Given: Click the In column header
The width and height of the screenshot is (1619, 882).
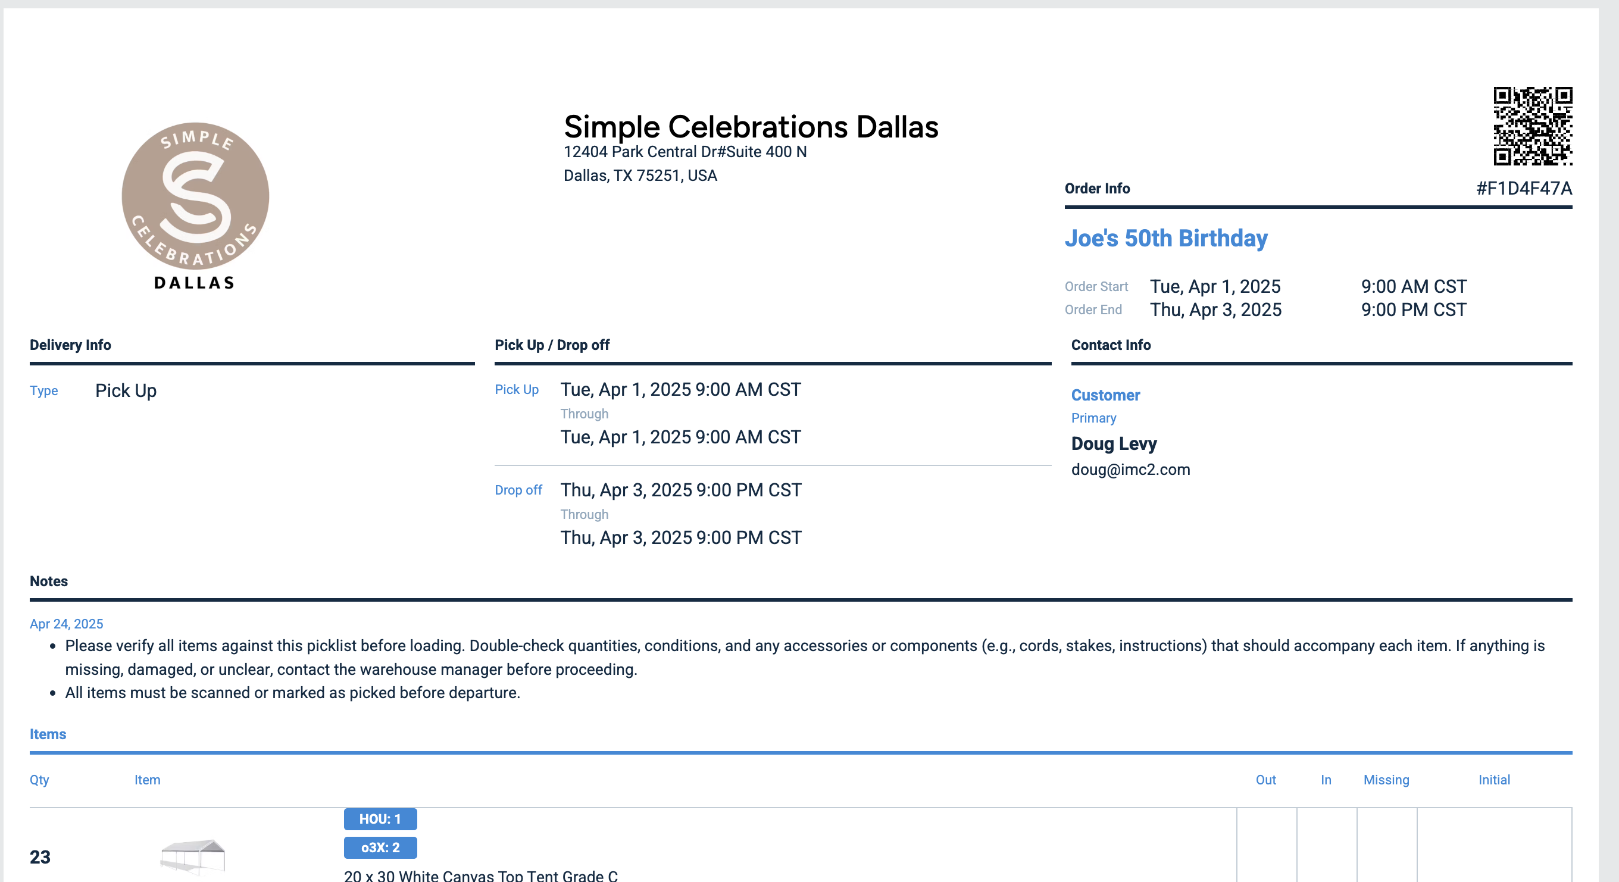Looking at the screenshot, I should (1326, 780).
